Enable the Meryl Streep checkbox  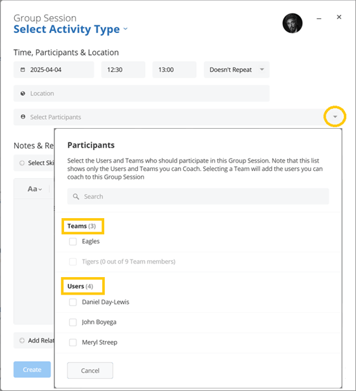(x=72, y=342)
